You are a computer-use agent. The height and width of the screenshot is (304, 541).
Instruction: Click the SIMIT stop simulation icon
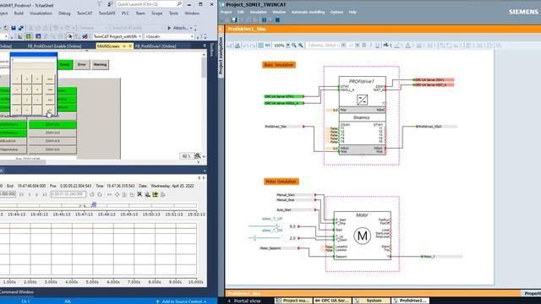(x=277, y=20)
